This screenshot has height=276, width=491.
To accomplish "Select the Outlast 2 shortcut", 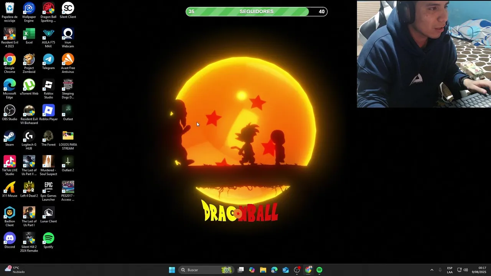I will (68, 164).
